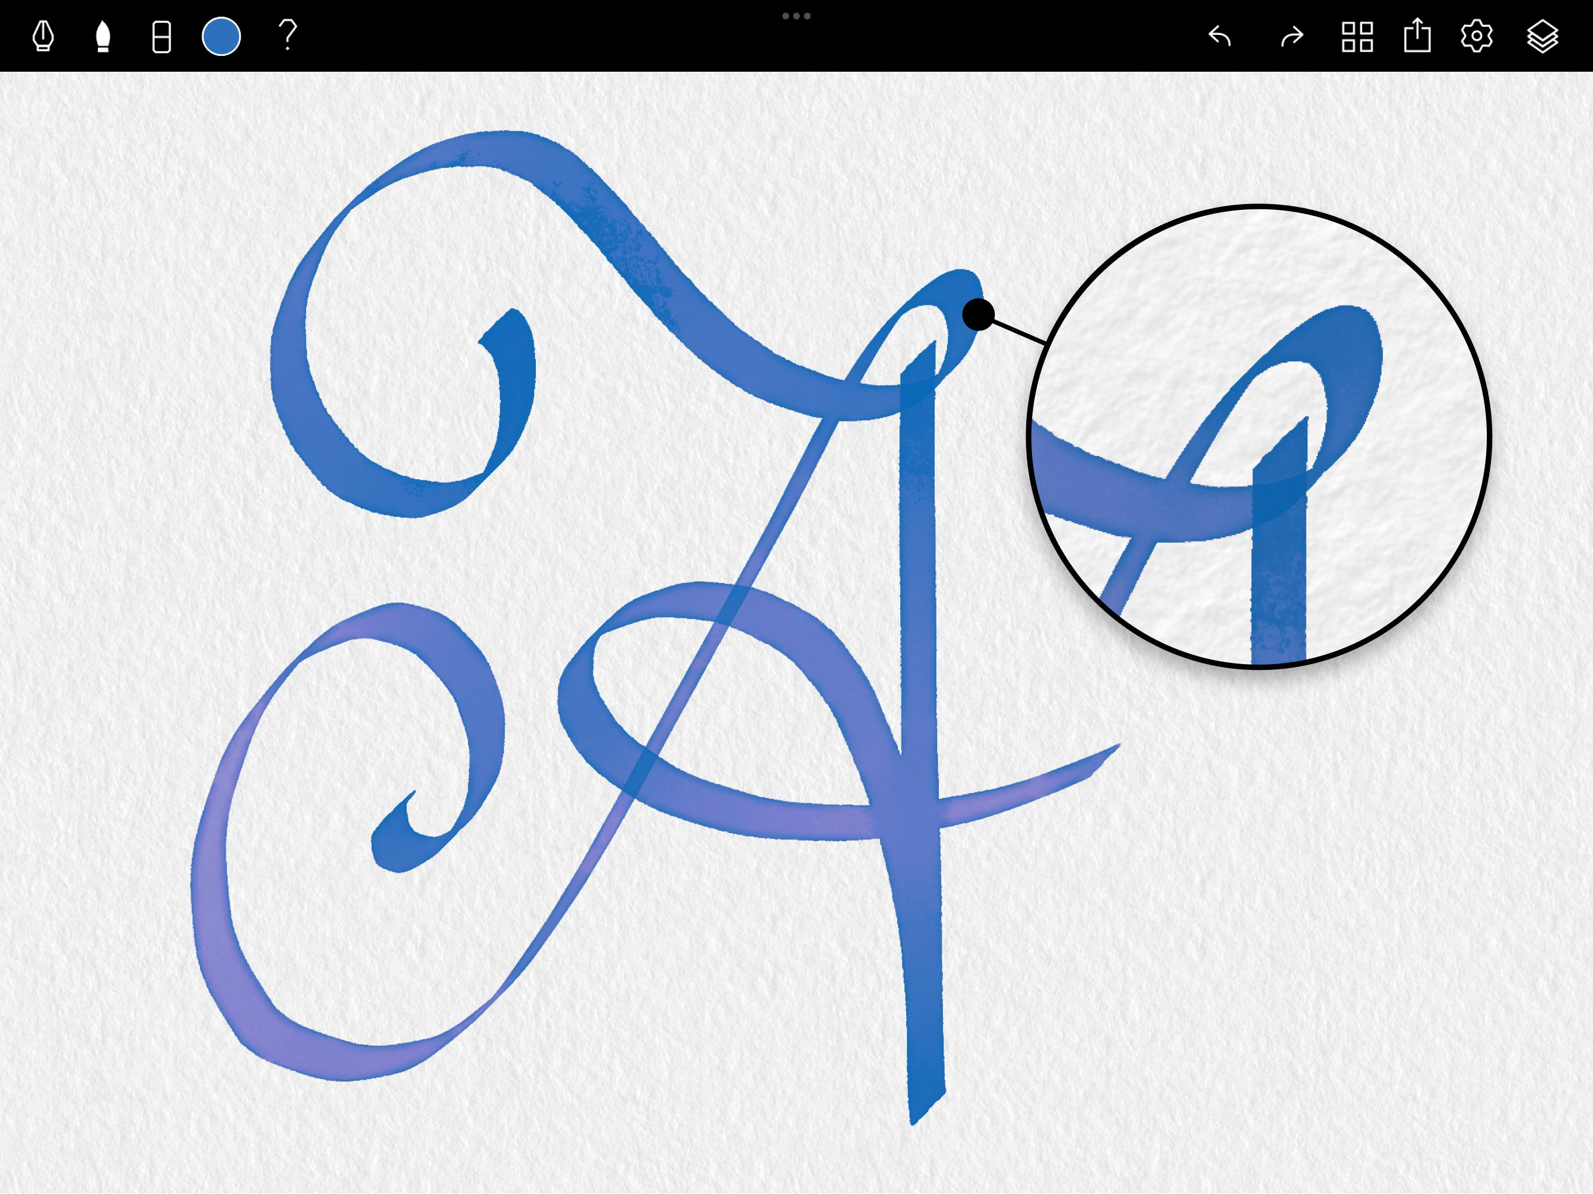
Task: Open help via question mark icon
Action: (287, 34)
